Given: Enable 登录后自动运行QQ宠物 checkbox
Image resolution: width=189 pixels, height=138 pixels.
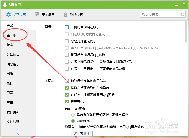Looking at the screenshot, I should tap(67, 55).
